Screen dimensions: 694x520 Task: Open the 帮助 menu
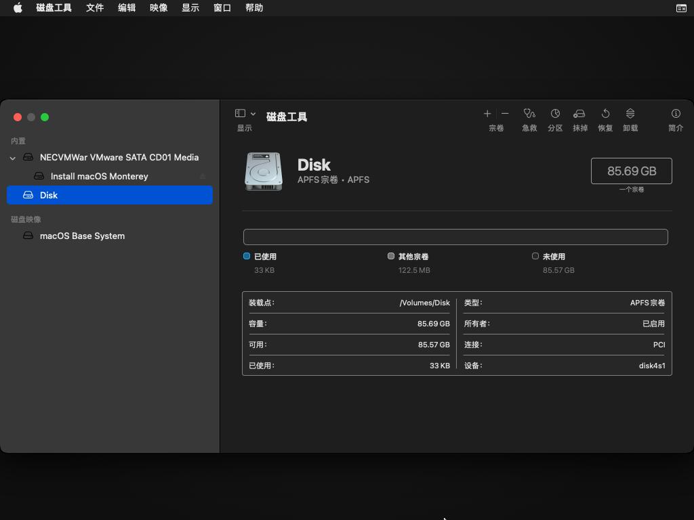click(253, 7)
